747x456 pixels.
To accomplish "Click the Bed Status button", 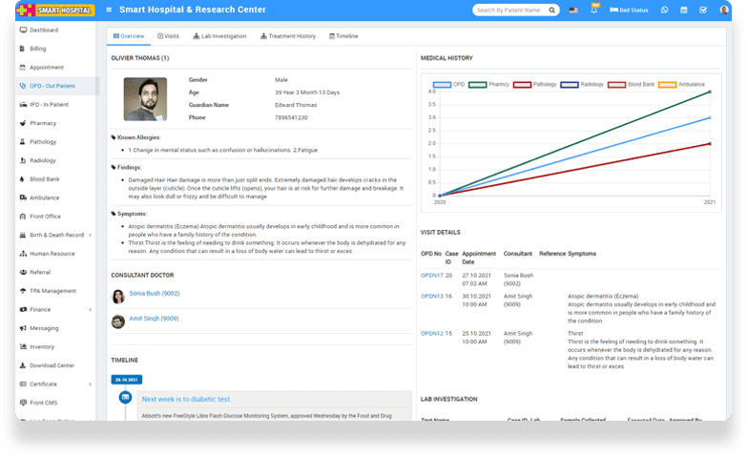I will (x=629, y=10).
